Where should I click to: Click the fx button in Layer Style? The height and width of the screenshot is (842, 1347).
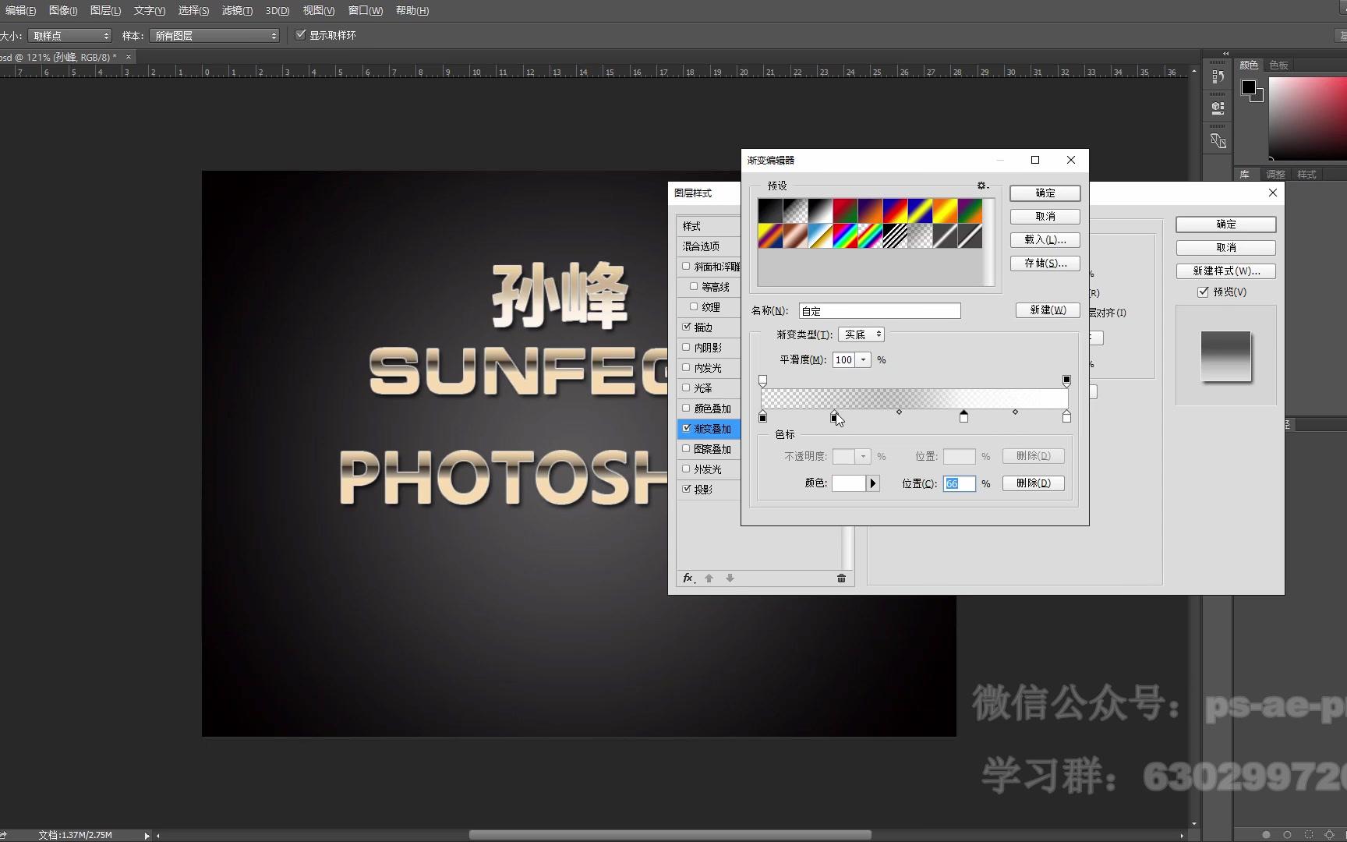(x=688, y=578)
